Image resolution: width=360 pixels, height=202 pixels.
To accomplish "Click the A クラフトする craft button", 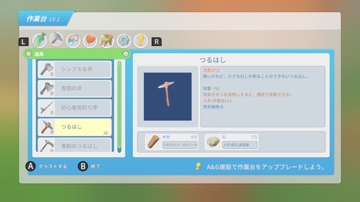I will tap(46, 166).
